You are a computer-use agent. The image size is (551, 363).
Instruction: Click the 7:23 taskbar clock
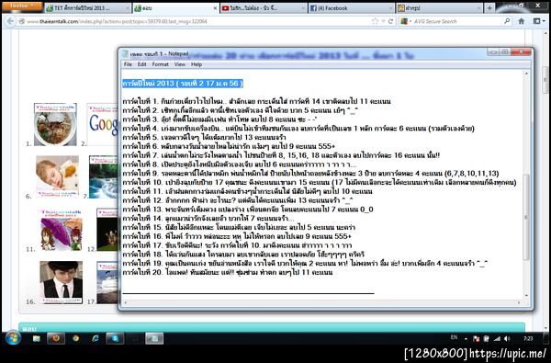[528, 338]
